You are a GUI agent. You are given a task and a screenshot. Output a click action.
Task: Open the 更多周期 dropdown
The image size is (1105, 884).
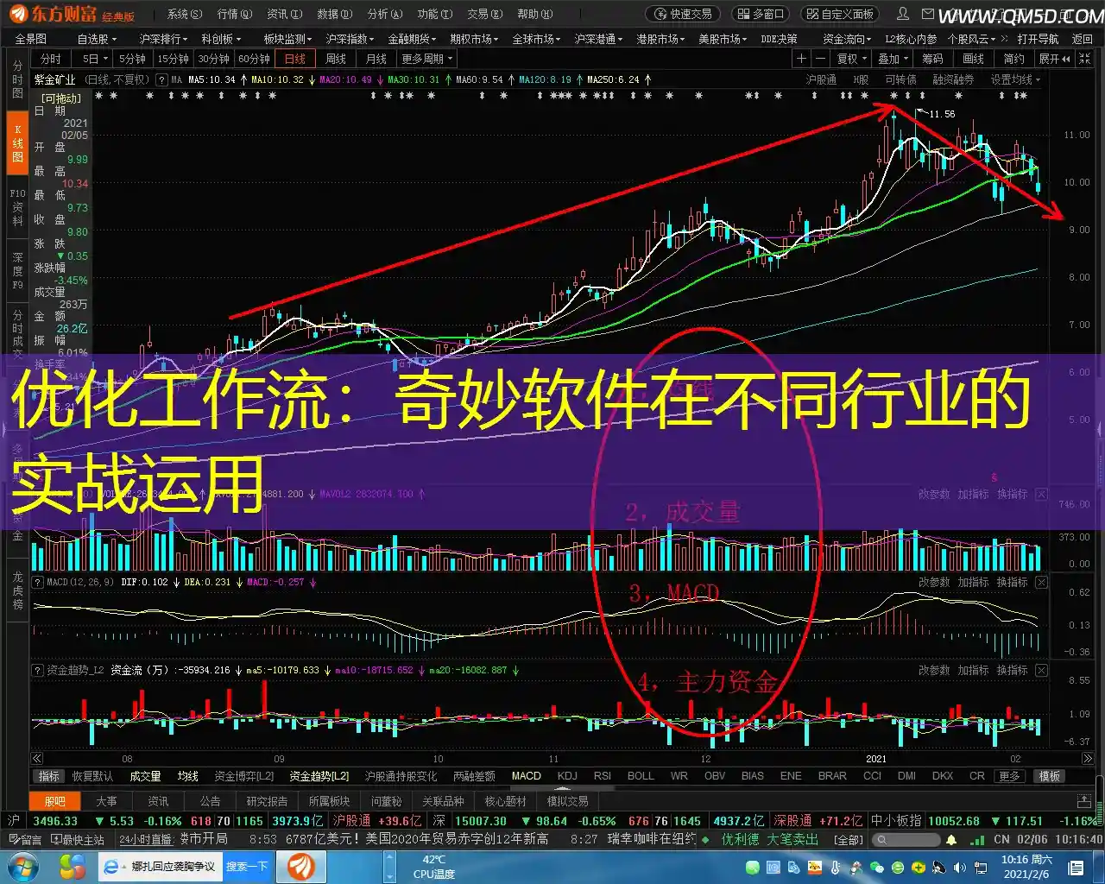426,59
